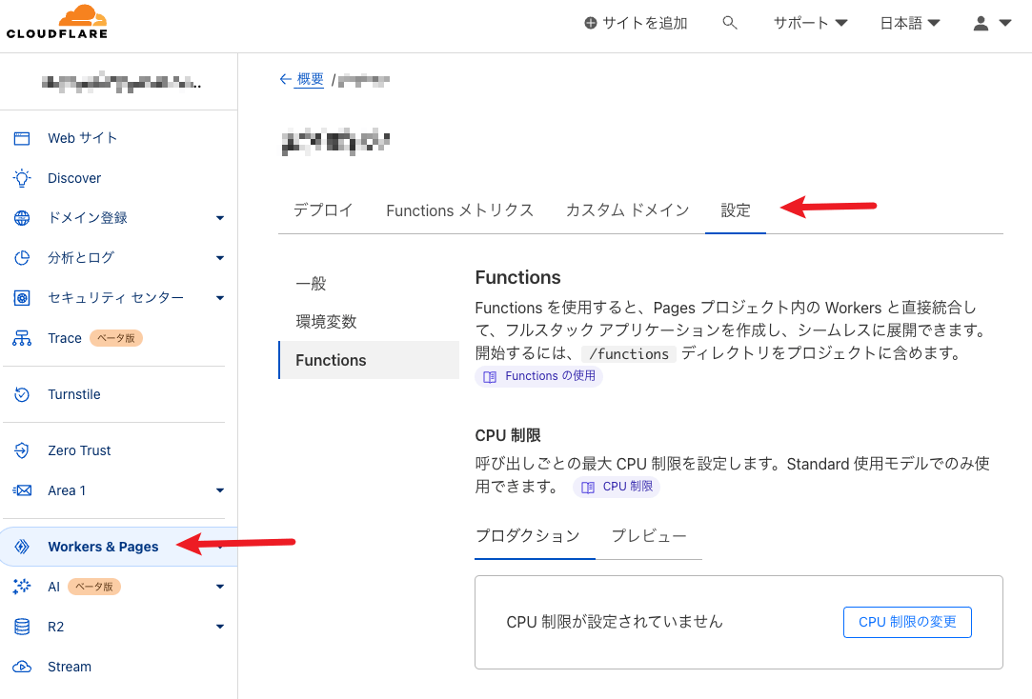Open Workers & Pages in the sidebar
1032x699 pixels.
pos(103,547)
